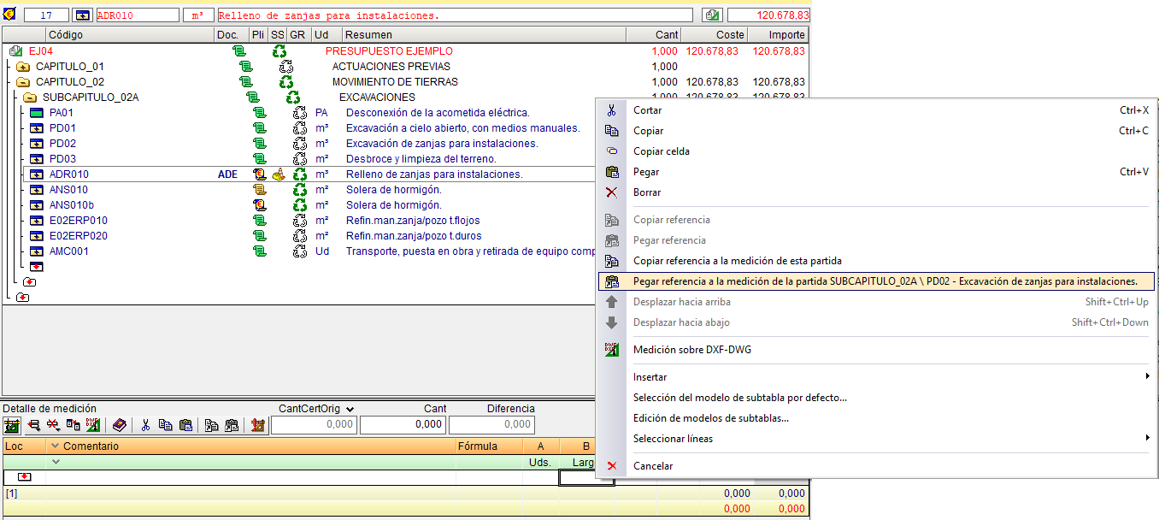Expand the CAPITULO_01 folder
Image resolution: width=1159 pixels, height=520 pixels.
pos(23,67)
